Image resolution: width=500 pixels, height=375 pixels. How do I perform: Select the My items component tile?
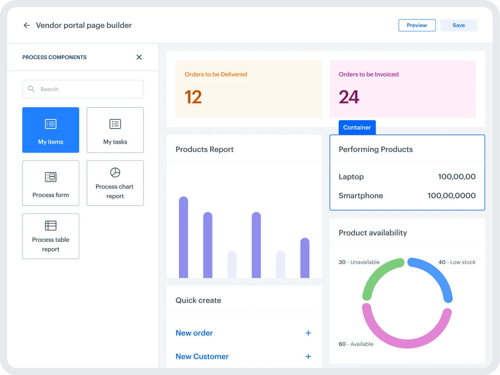(x=50, y=130)
